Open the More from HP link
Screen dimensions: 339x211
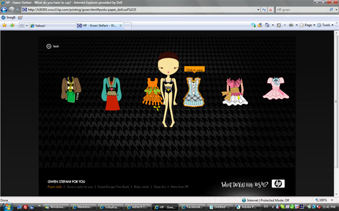tap(179, 187)
